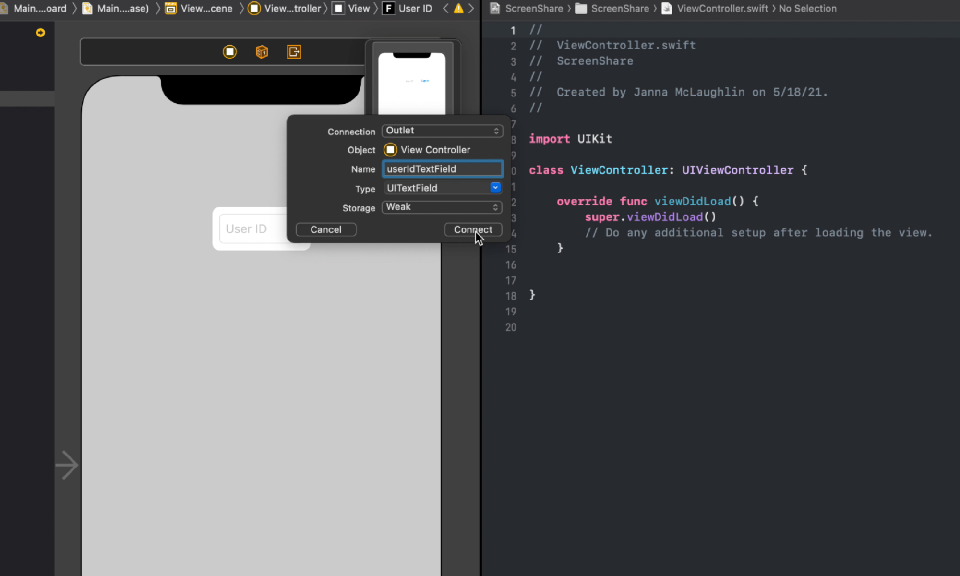Click 'super.viewDidLoad()' code line
This screenshot has height=576, width=960.
(x=650, y=217)
